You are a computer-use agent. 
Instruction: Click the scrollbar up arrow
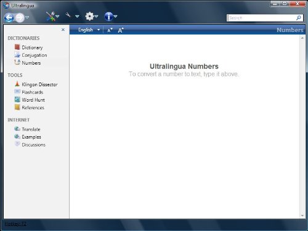tap(302, 38)
